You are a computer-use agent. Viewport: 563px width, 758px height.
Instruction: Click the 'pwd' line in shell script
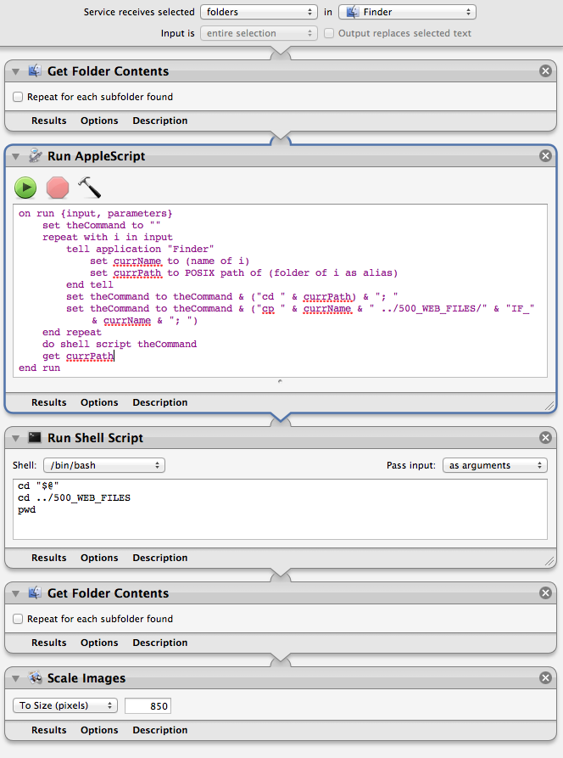26,510
